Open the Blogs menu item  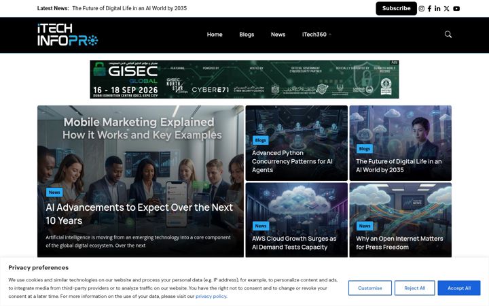pyautogui.click(x=247, y=35)
